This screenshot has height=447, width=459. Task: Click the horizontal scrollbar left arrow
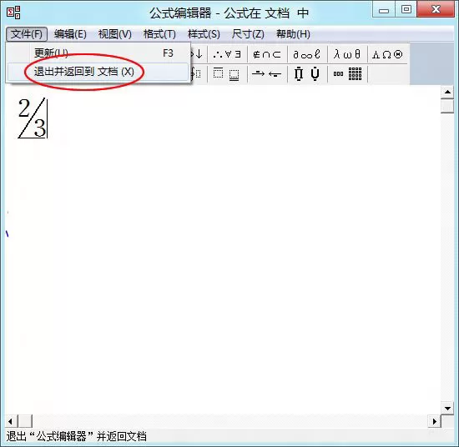point(11,421)
